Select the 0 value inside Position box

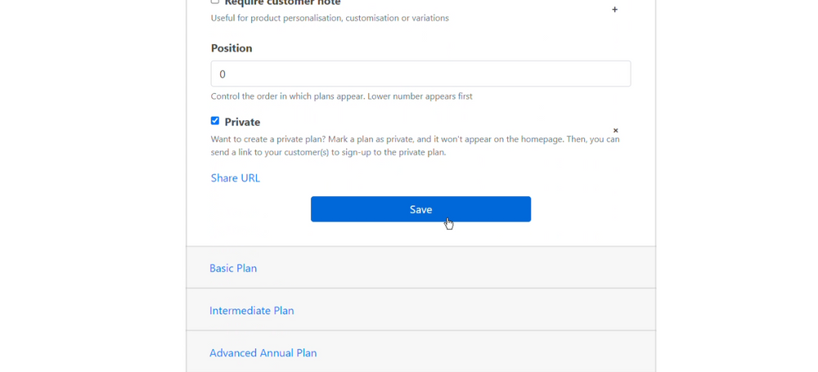(x=222, y=74)
